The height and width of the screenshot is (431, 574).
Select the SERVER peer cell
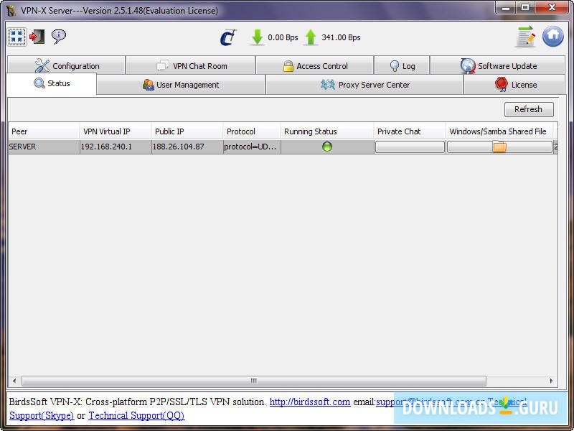coord(44,147)
